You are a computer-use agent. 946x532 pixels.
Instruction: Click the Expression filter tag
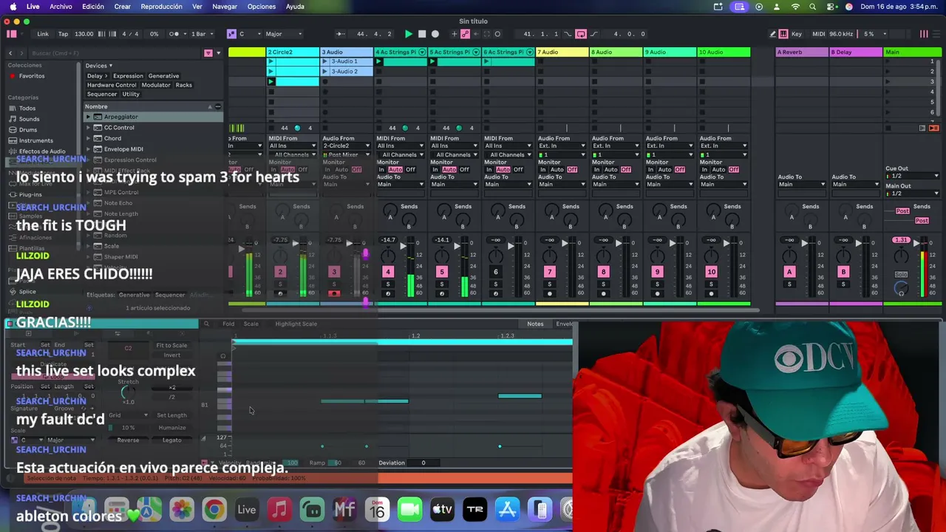128,76
